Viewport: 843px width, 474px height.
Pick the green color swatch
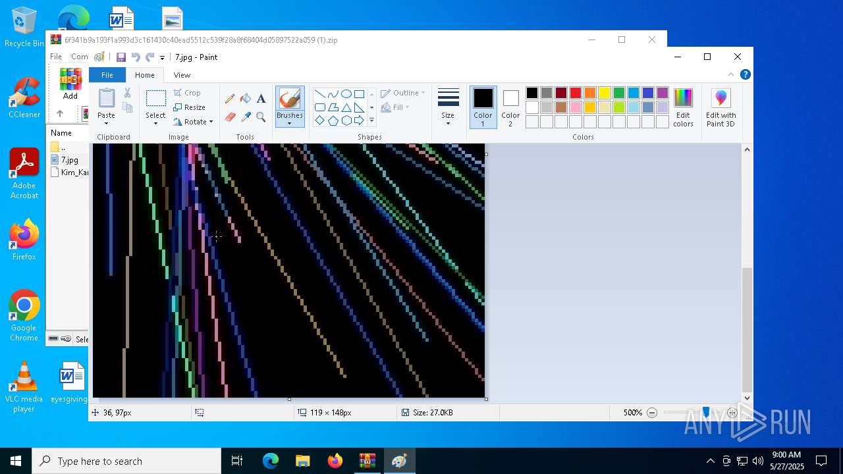619,93
